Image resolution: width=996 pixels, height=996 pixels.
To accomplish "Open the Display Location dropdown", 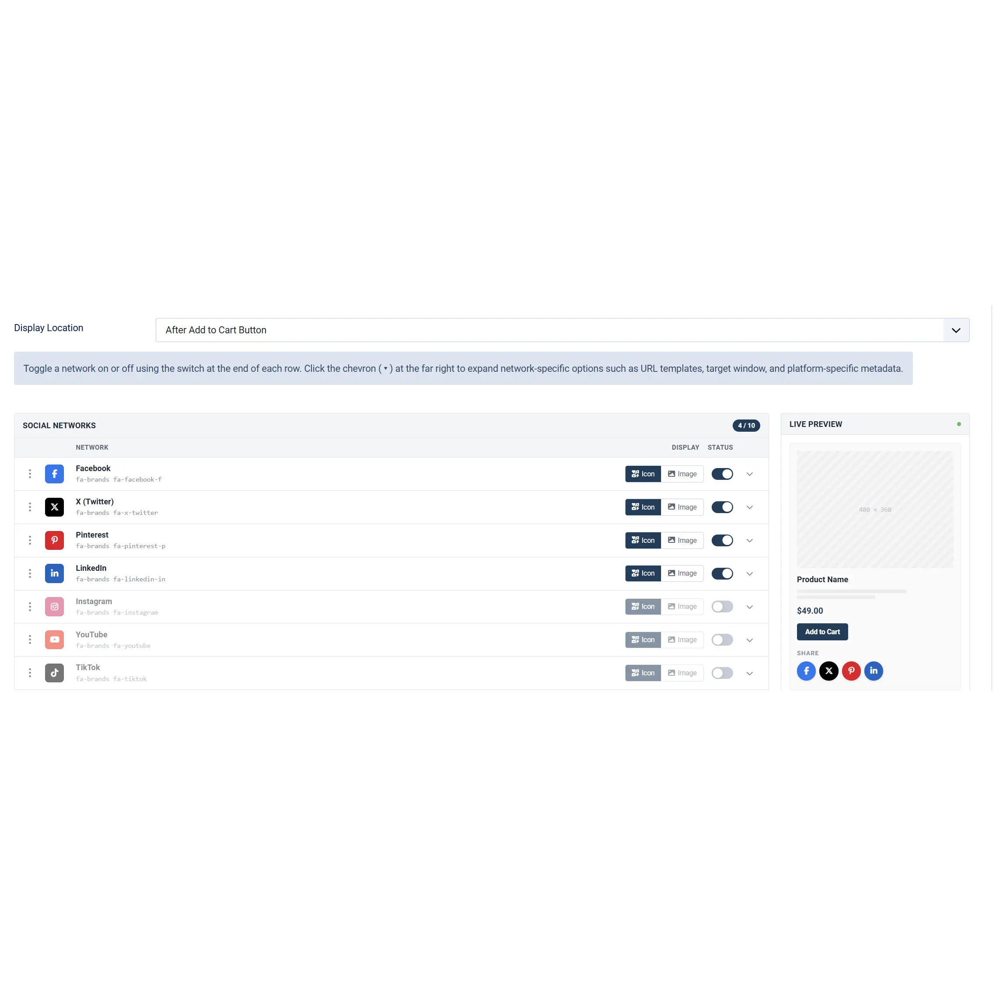I will (563, 330).
